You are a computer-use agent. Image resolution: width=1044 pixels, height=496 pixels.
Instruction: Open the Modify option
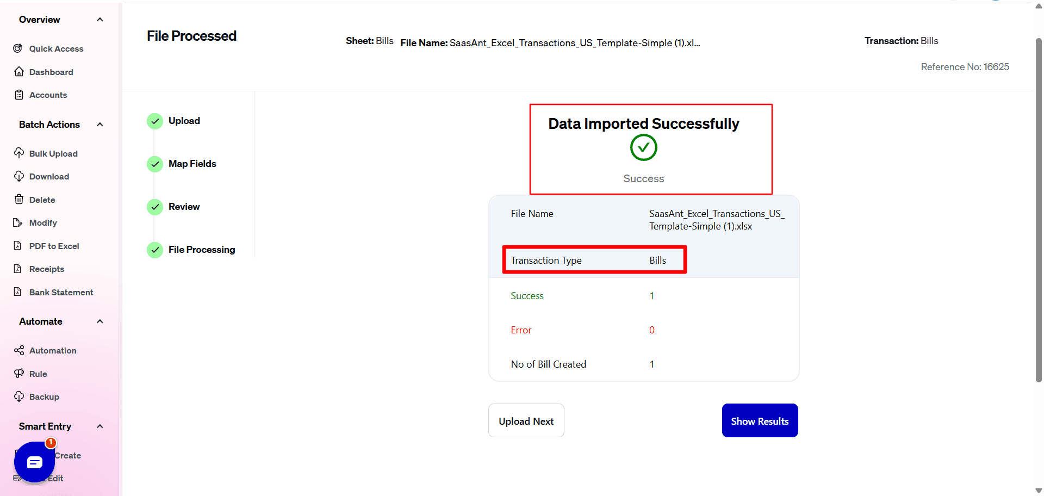click(43, 223)
